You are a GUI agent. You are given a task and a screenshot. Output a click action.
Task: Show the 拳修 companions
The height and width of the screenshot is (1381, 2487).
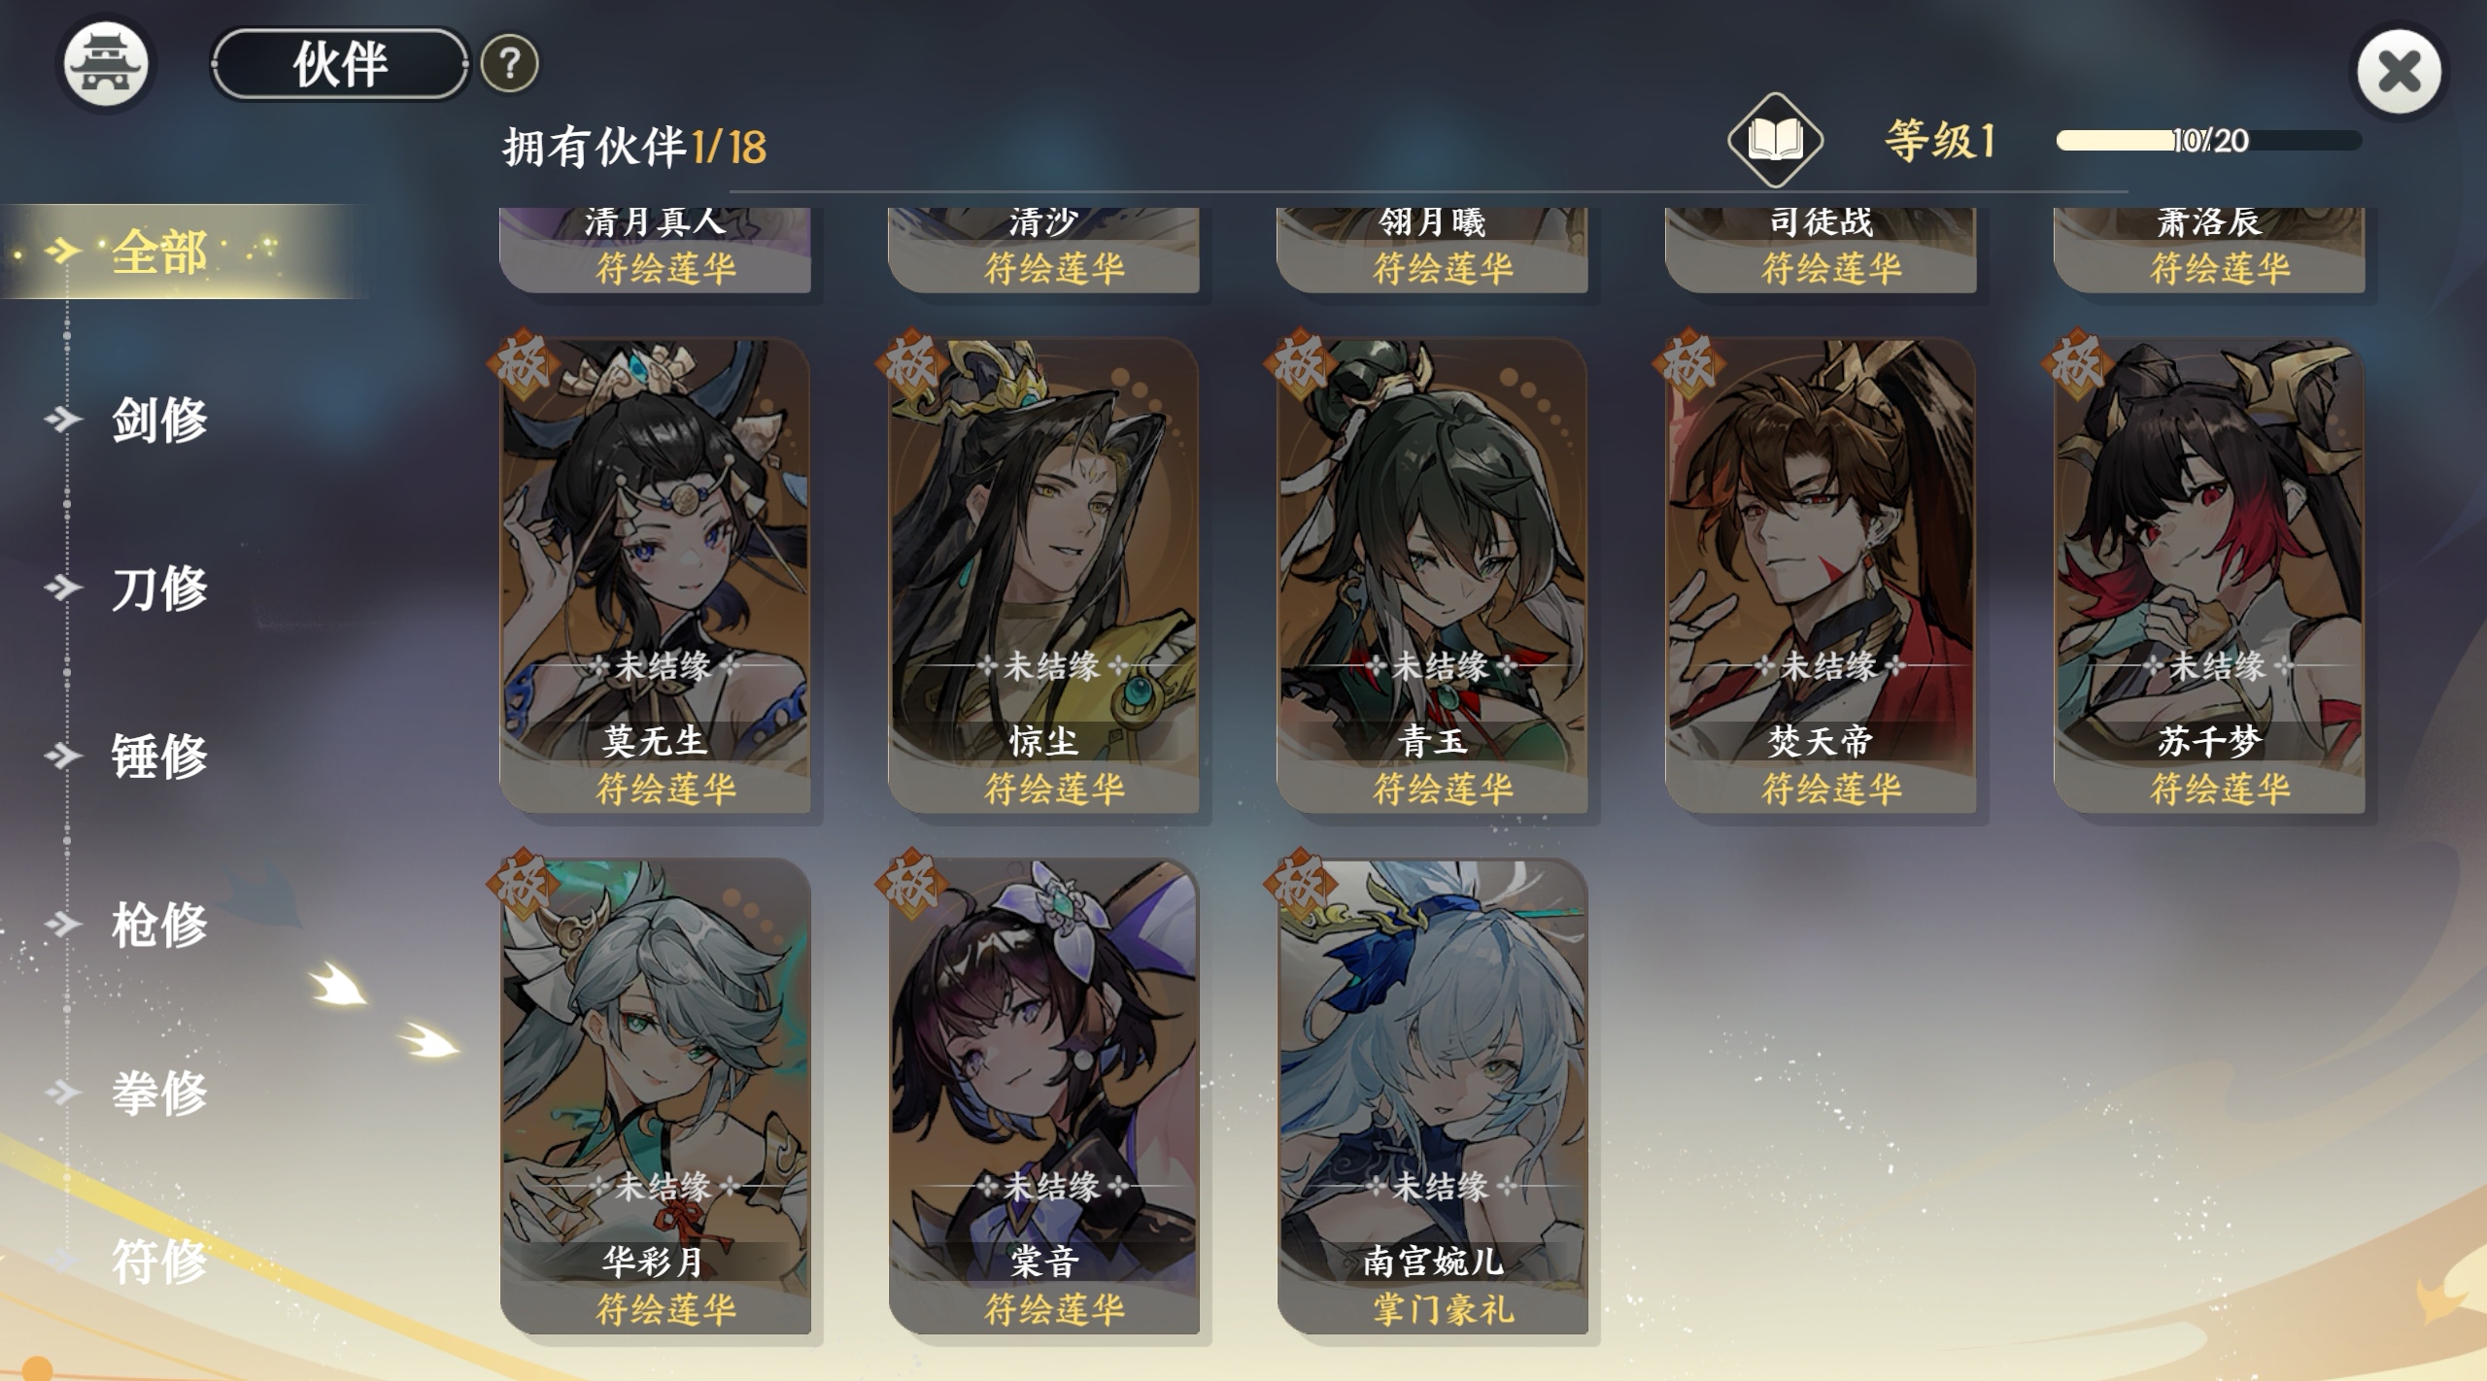click(159, 1092)
